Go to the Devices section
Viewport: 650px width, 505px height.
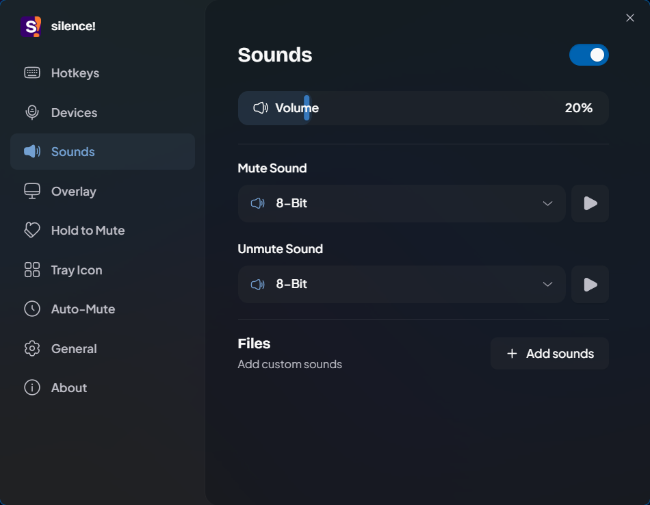(x=103, y=112)
